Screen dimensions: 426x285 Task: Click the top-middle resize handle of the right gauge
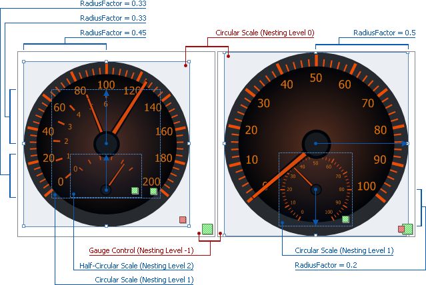coord(316,53)
